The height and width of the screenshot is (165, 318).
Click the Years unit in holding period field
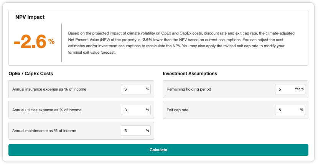tap(299, 89)
